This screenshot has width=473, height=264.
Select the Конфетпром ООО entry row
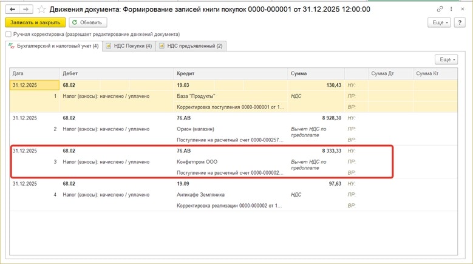(197, 162)
